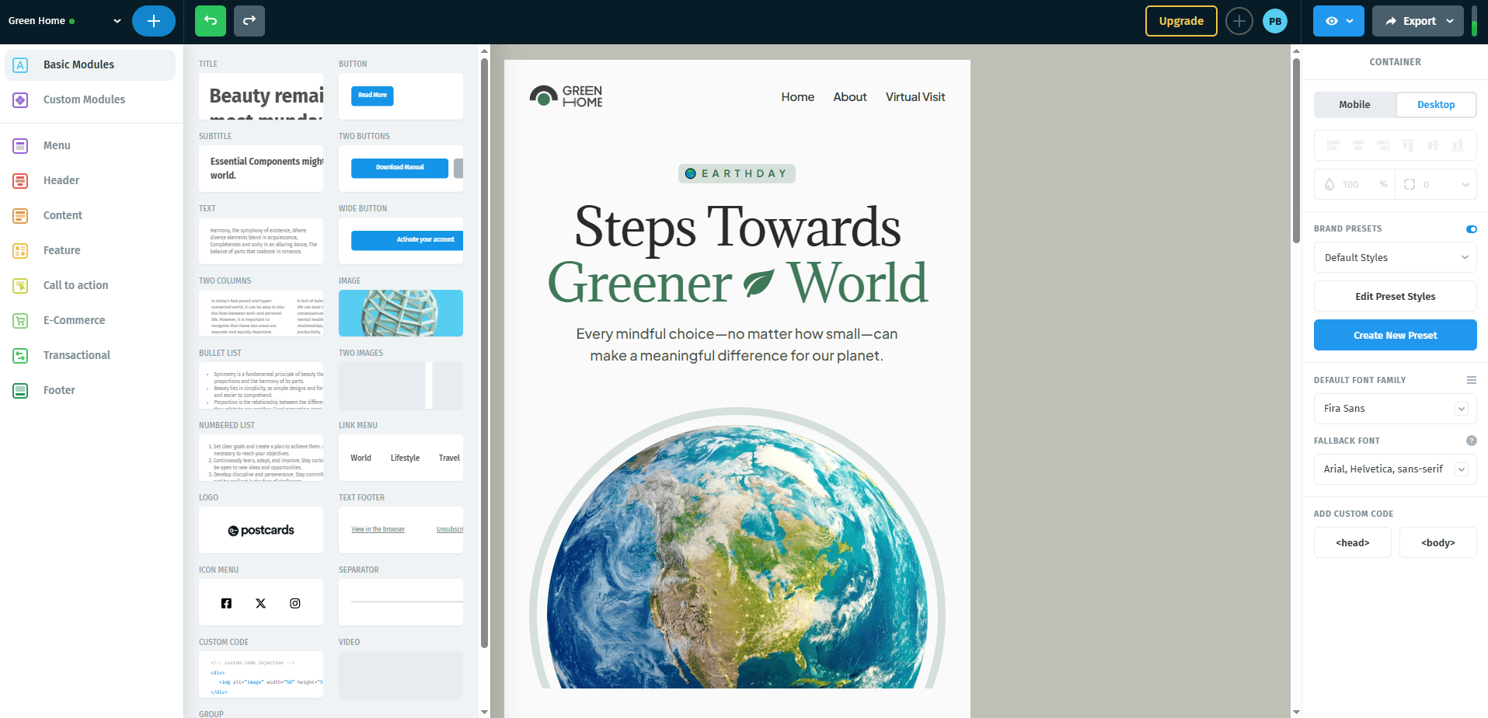Click Home in the email navigation
Image resolution: width=1488 pixels, height=718 pixels.
click(x=798, y=97)
